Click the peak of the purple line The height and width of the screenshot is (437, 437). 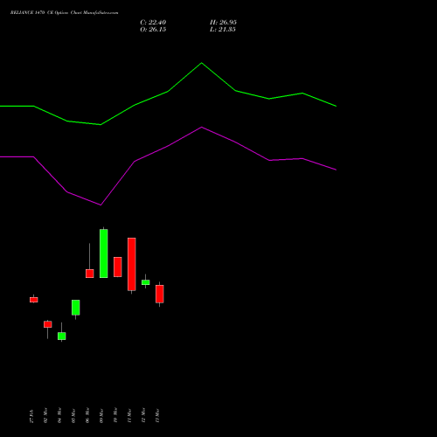click(x=202, y=127)
